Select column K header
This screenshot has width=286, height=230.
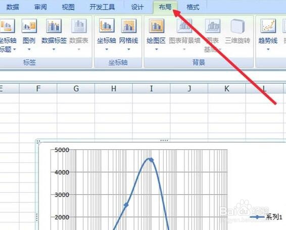(x=227, y=88)
